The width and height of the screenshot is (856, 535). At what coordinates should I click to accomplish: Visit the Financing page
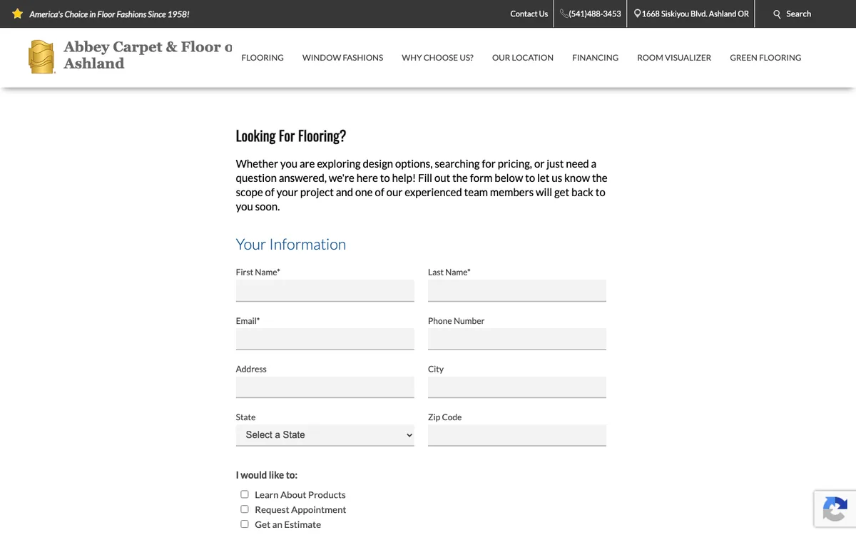595,58
